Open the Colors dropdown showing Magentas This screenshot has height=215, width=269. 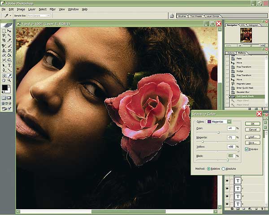coord(218,121)
